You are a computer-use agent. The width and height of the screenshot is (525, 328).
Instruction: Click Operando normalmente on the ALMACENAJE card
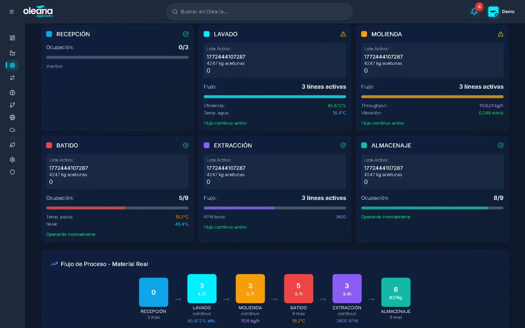[386, 216]
